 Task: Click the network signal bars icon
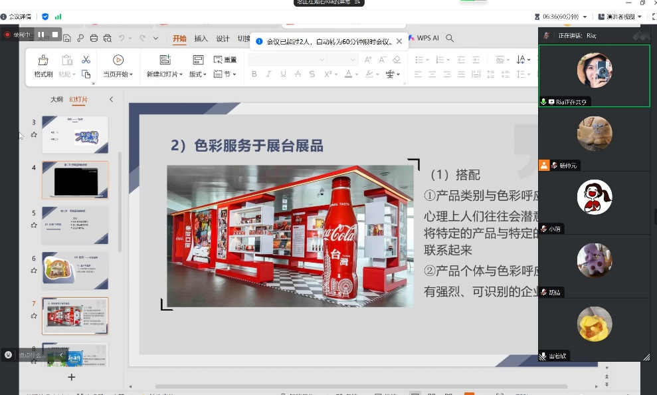click(58, 17)
